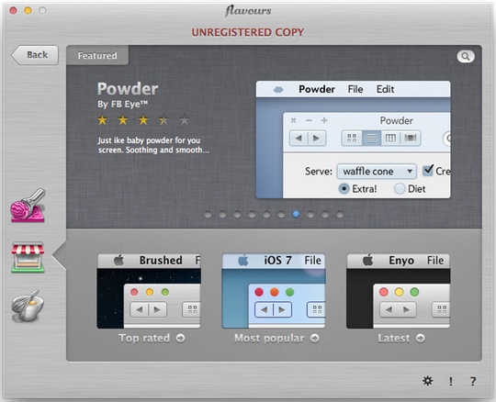Open the whisk and bowl sidebar icon
The width and height of the screenshot is (496, 402).
(x=28, y=306)
